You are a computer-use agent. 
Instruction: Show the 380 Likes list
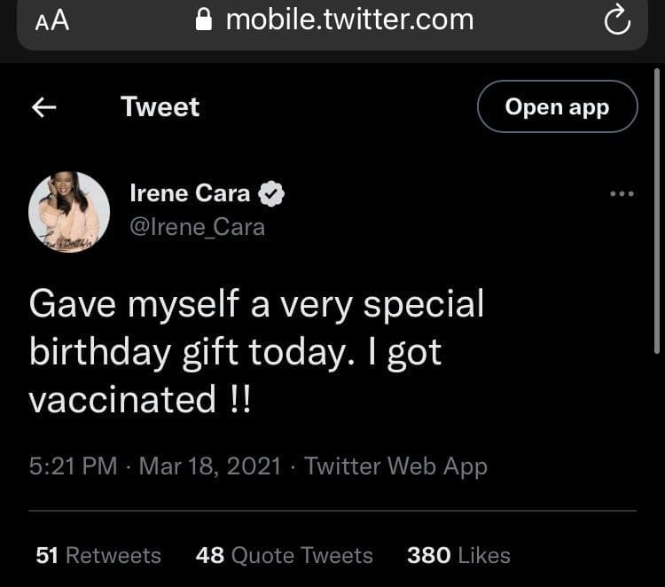tap(458, 555)
